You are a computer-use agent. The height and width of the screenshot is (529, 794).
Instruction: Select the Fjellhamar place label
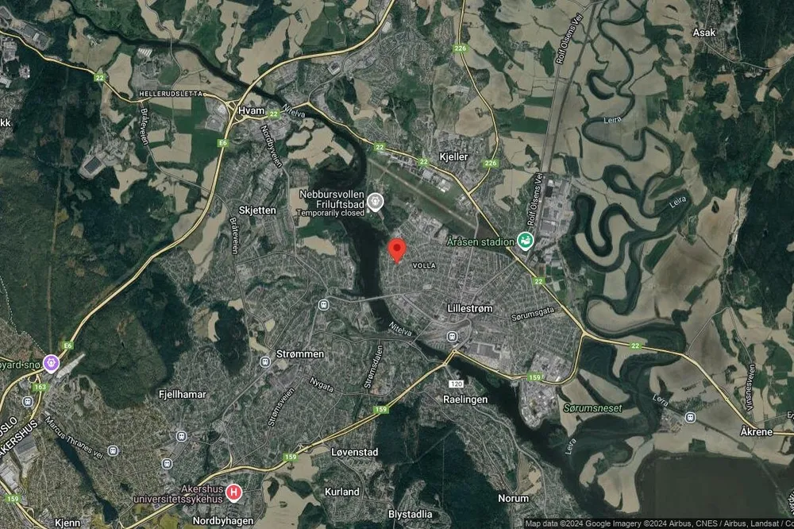pos(183,394)
